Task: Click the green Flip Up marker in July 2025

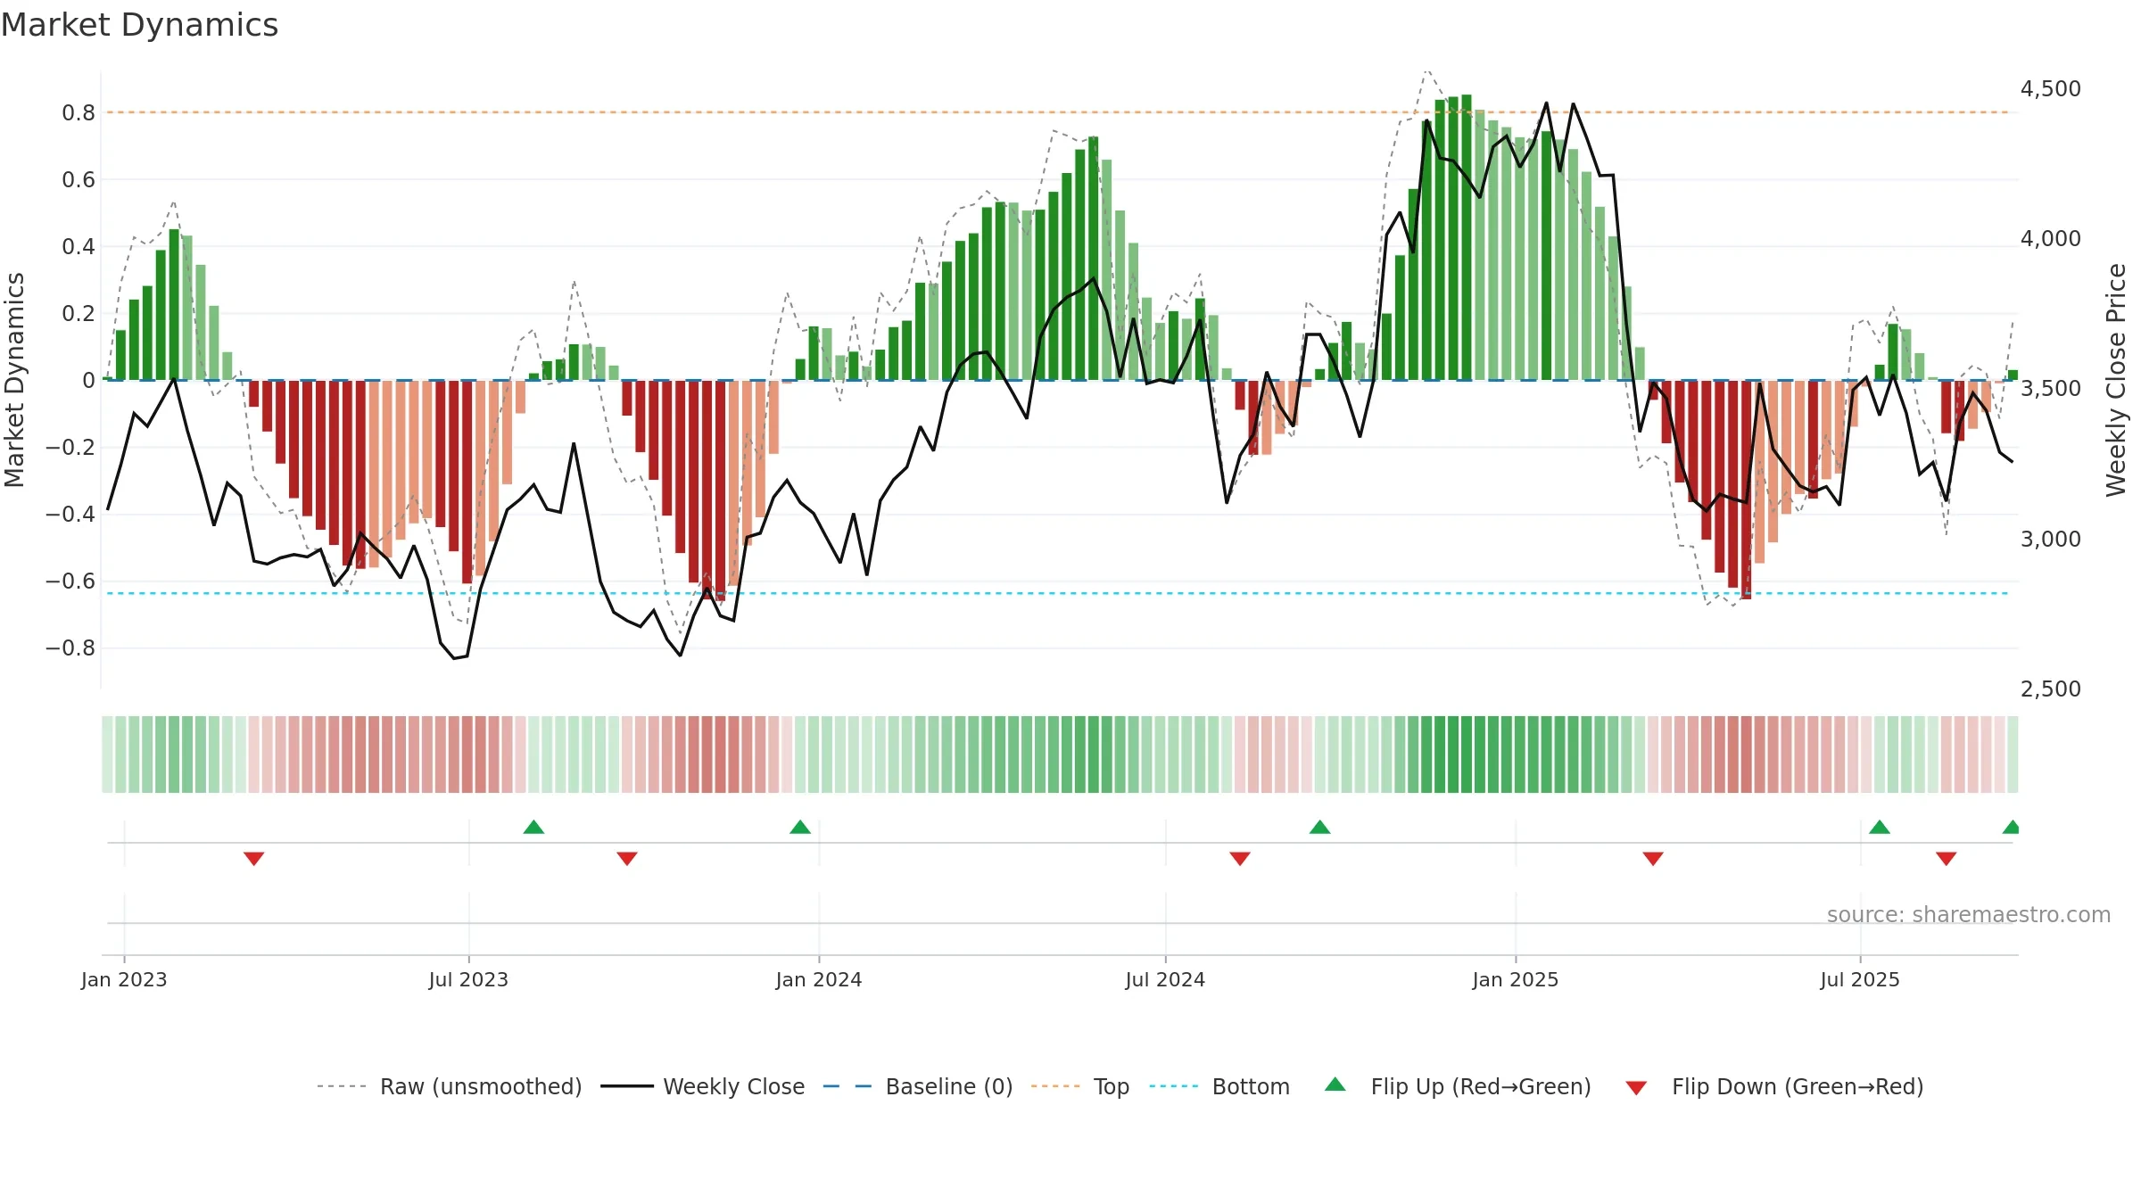Action: click(1880, 827)
